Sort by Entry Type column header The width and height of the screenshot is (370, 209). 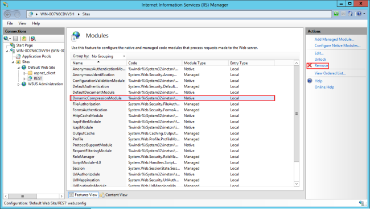(252, 63)
